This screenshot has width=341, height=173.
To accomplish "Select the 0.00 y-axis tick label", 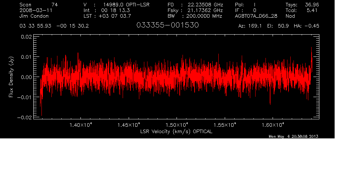I will click(26, 77).
